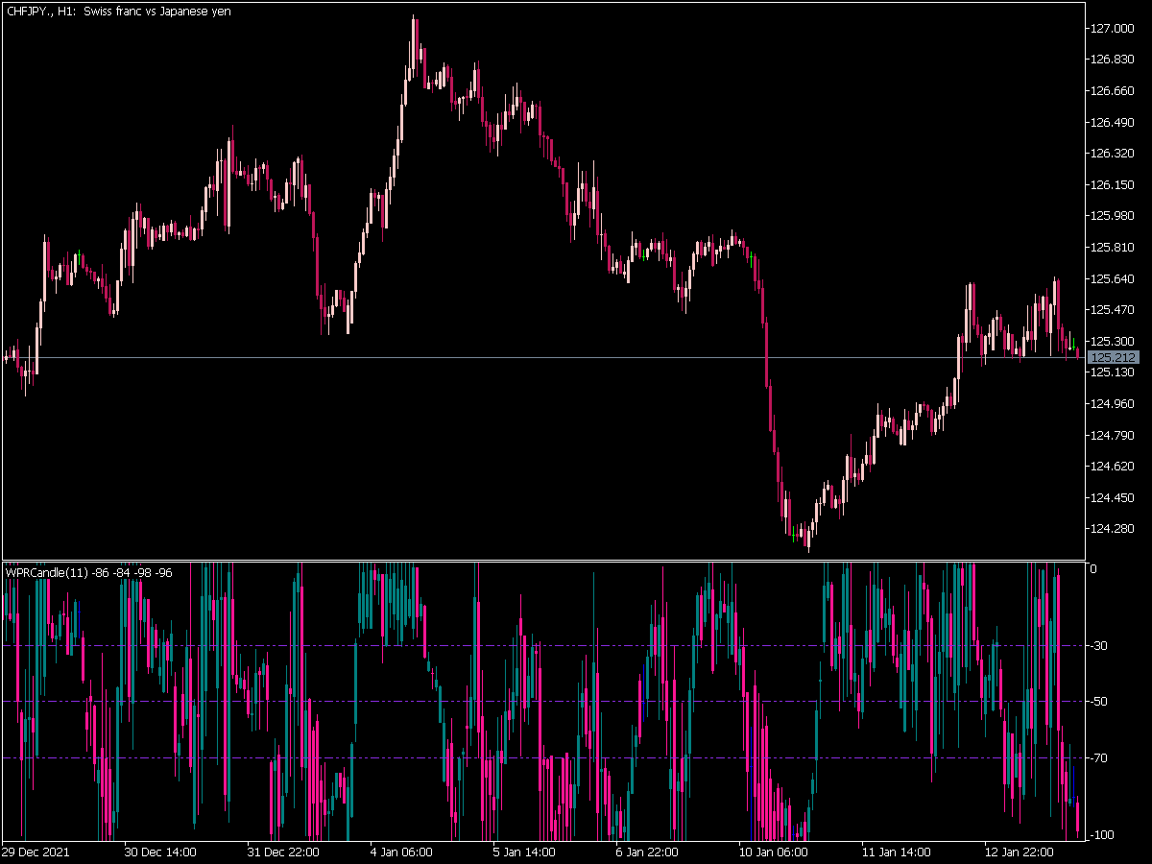Select the 29 Dec 2021 date label
Viewport: 1152px width, 864px height.
point(36,852)
